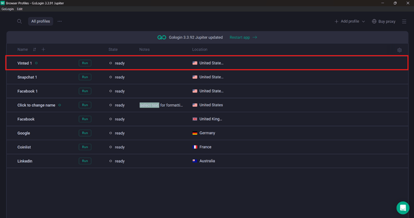The width and height of the screenshot is (414, 218).
Task: Run the Coinlist profile
Action: 85,147
